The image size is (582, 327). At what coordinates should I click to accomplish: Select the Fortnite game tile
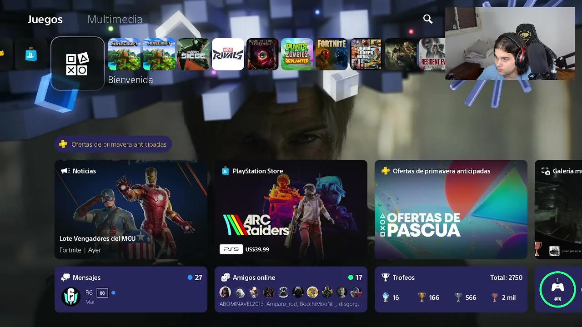332,54
